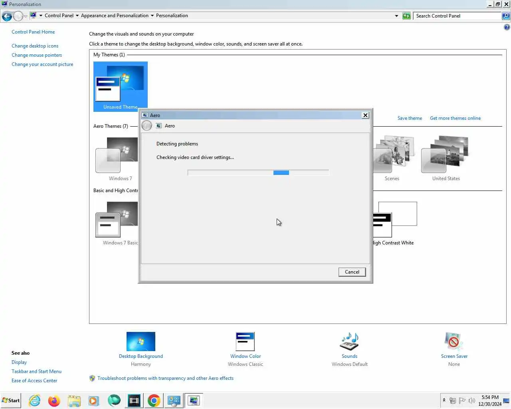Open the address bar history dropdown
The height and width of the screenshot is (409, 511).
click(396, 16)
